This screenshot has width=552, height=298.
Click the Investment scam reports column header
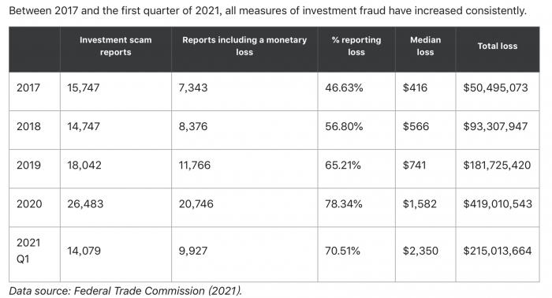click(x=115, y=46)
